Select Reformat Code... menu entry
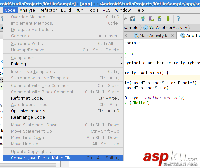This screenshot has width=200, height=168. tap(63, 98)
